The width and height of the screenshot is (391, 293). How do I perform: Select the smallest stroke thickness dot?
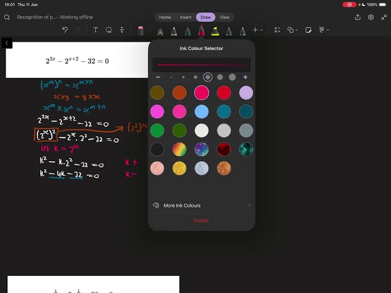point(171,78)
